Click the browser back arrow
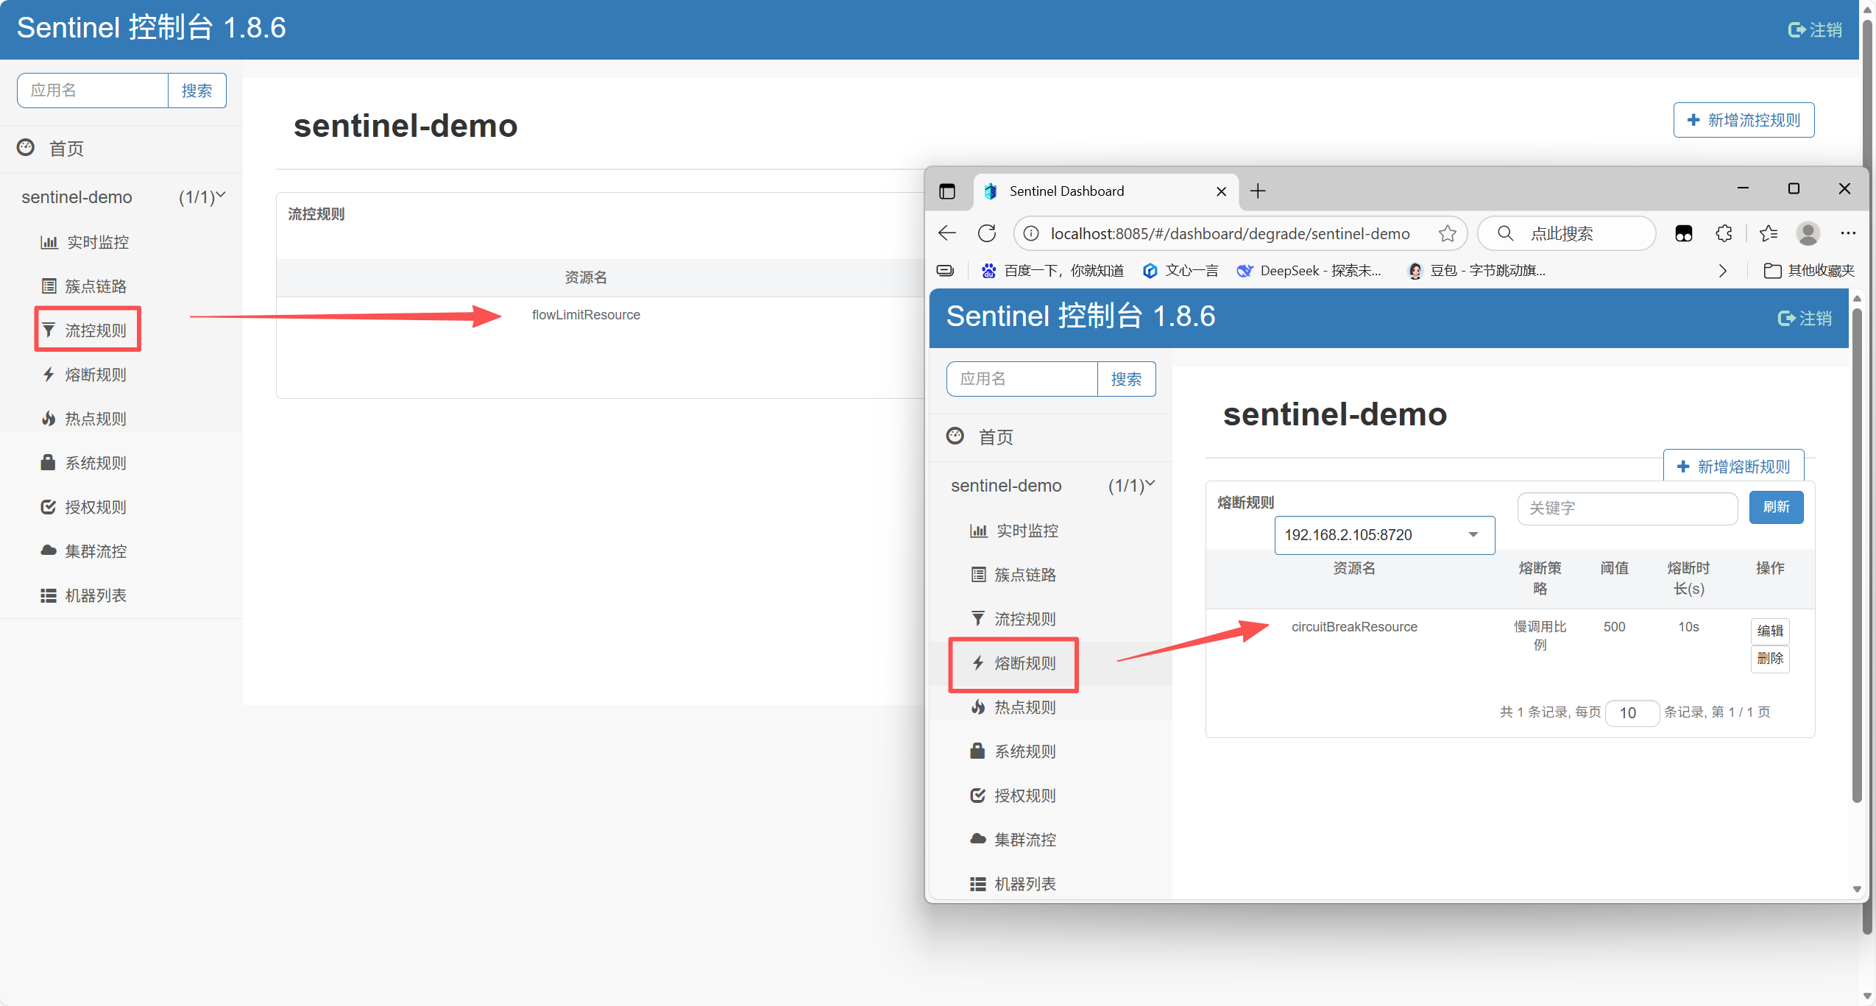1876x1006 pixels. pyautogui.click(x=947, y=233)
